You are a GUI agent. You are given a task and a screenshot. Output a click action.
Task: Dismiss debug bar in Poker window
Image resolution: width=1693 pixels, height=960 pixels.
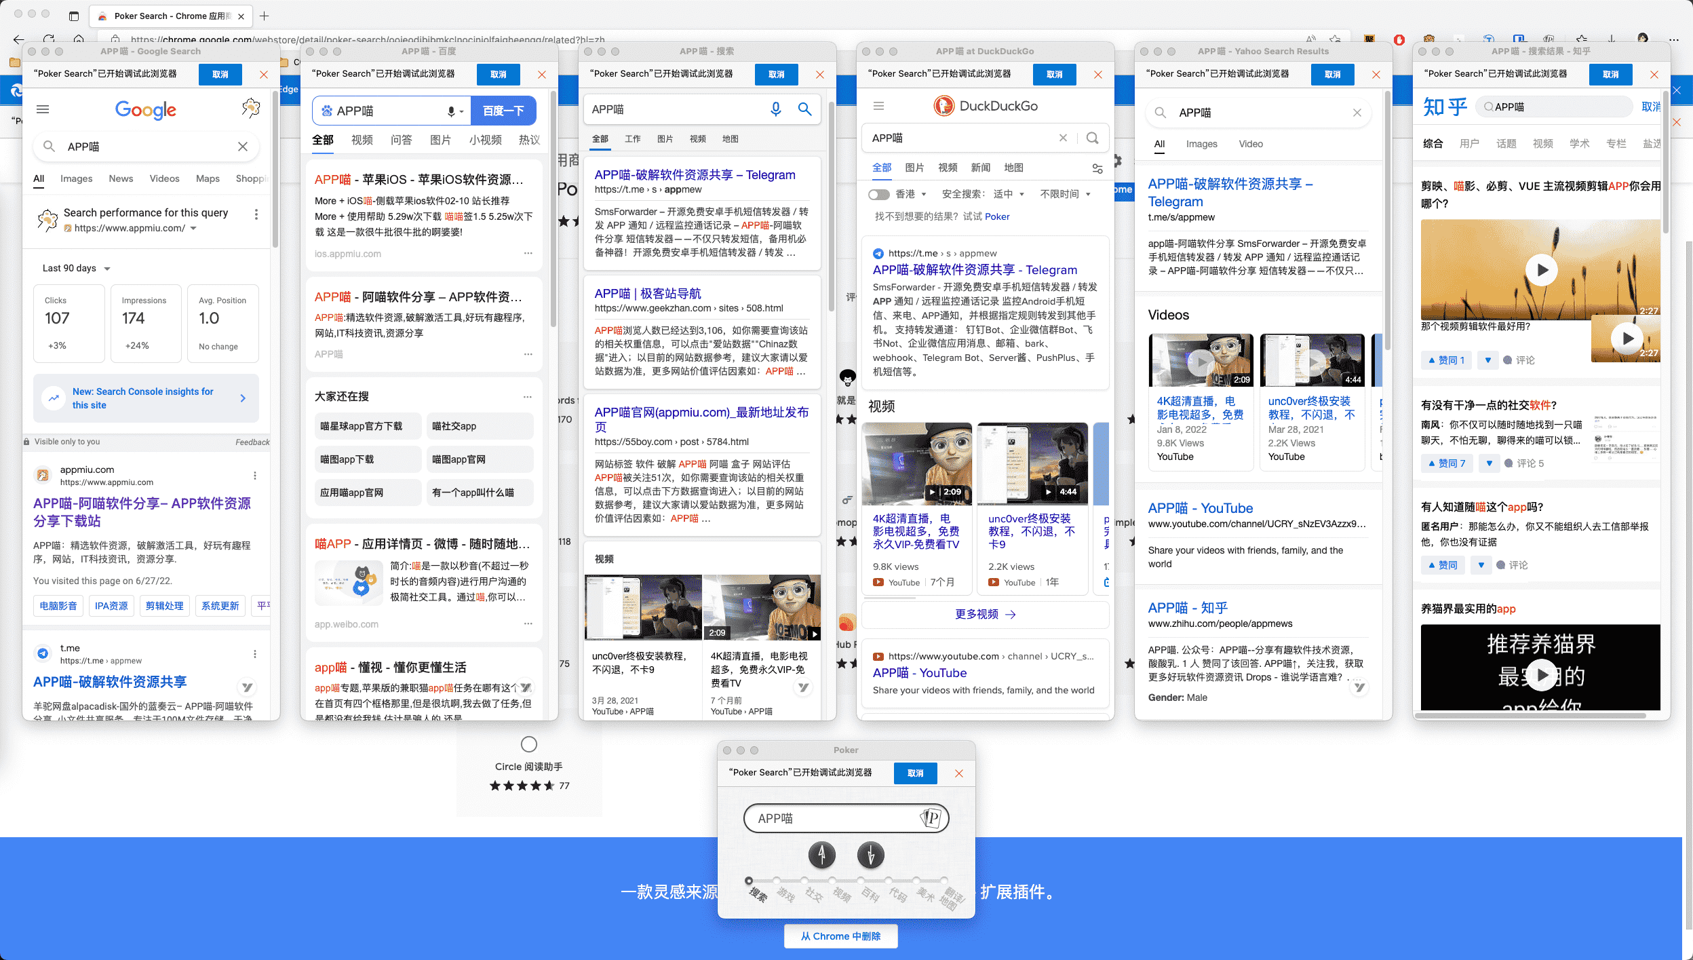pyautogui.click(x=959, y=773)
